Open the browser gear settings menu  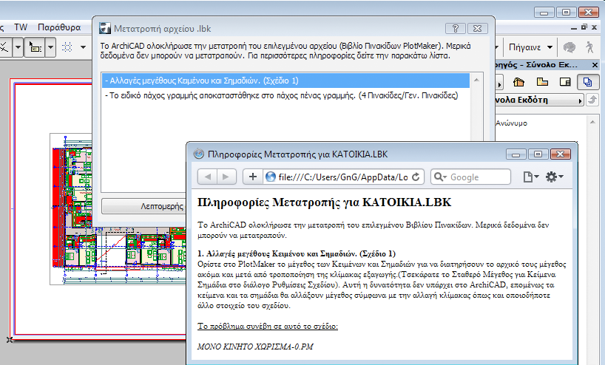point(554,177)
